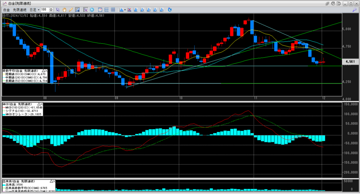360x194 pixels.
Task: Activate the hand pan tool
Action: coord(64,9)
